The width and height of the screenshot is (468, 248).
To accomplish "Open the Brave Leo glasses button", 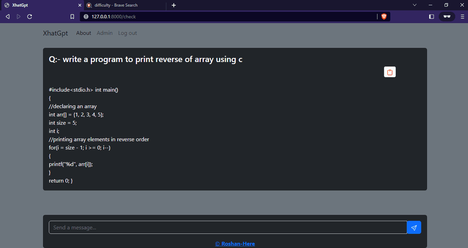I will tap(447, 17).
